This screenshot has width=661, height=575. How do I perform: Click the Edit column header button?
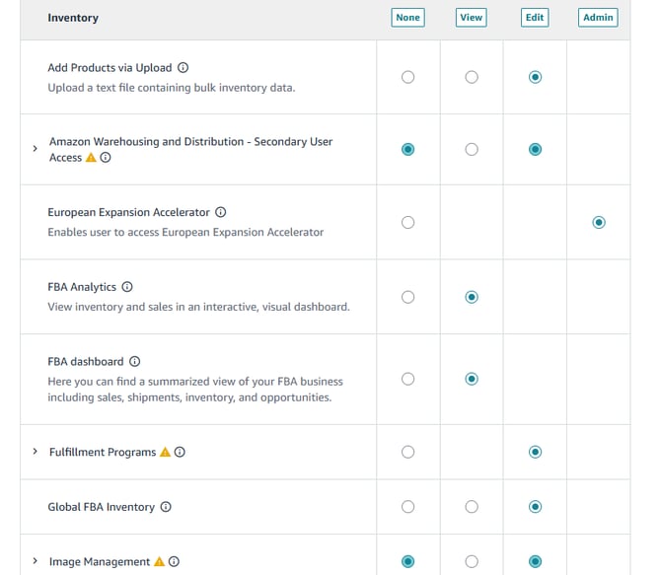(x=535, y=18)
